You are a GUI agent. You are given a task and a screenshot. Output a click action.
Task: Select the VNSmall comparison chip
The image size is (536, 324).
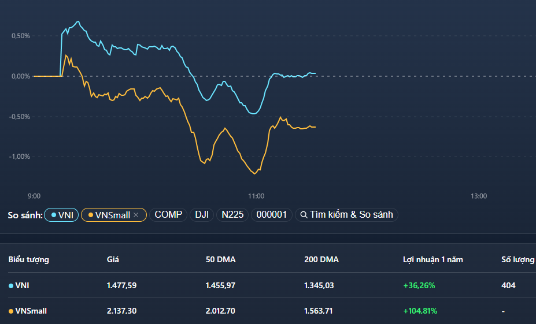[x=114, y=215]
